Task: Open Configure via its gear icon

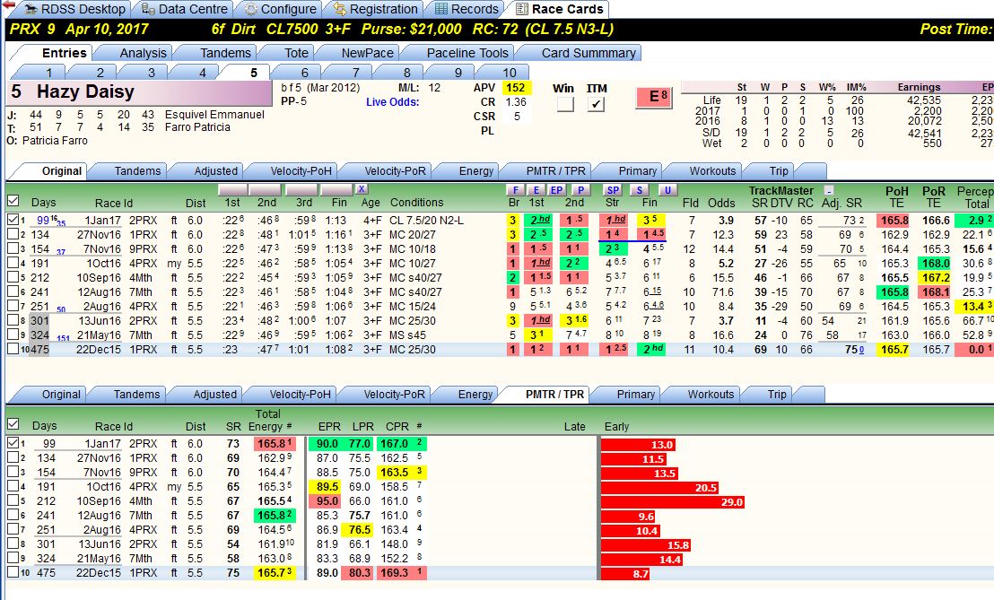Action: pos(250,10)
